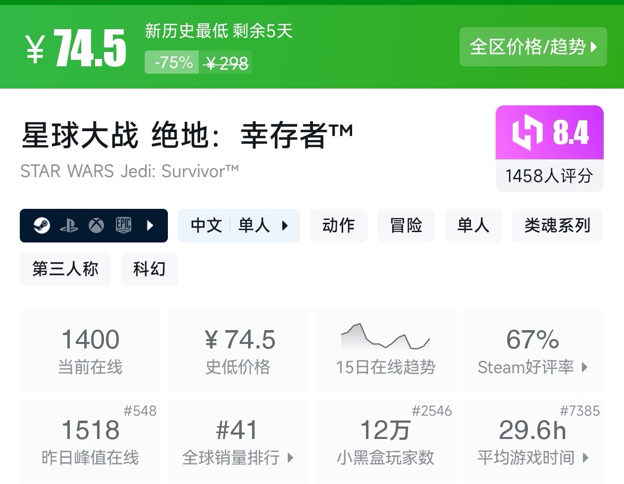Viewport: 624px width, 484px height.
Task: Tap the 新历史最低 剩余5天 label
Action: pos(219,31)
